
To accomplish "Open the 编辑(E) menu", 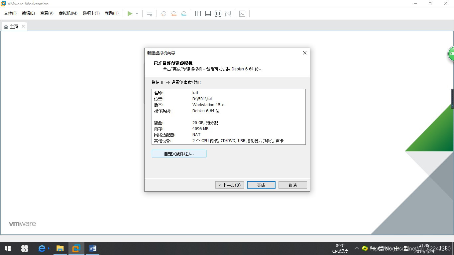I will 28,13.
